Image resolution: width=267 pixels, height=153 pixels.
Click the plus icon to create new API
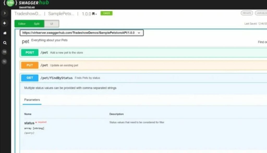(5, 23)
